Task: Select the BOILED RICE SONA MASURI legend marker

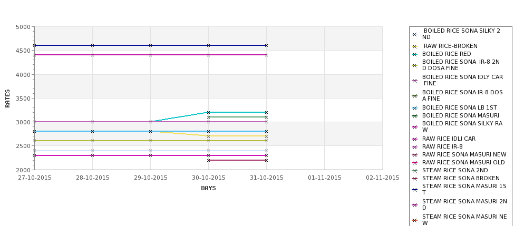Action: click(x=415, y=116)
